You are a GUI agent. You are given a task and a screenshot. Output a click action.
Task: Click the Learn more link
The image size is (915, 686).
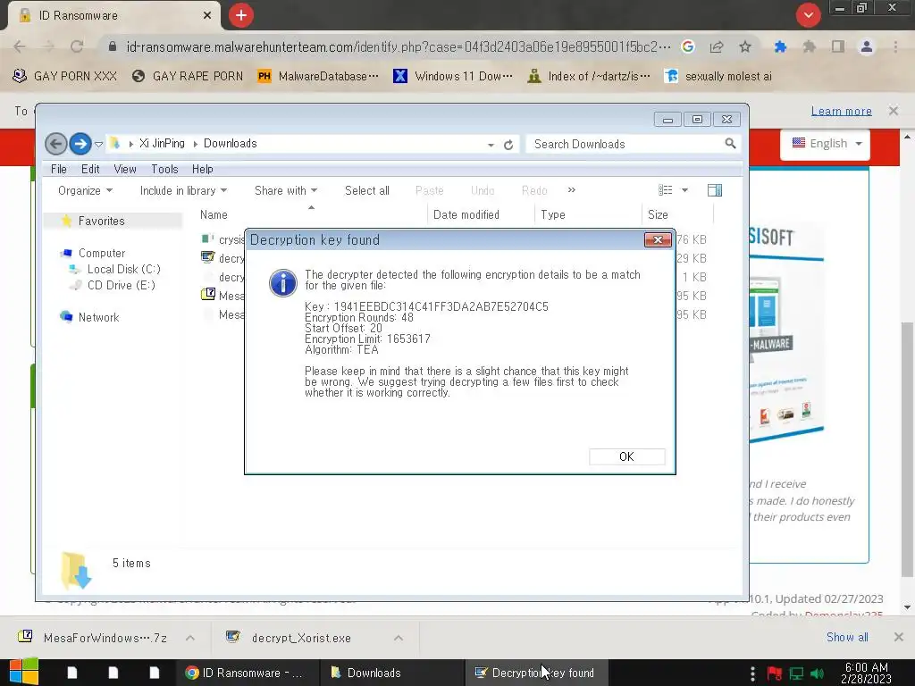coord(842,111)
